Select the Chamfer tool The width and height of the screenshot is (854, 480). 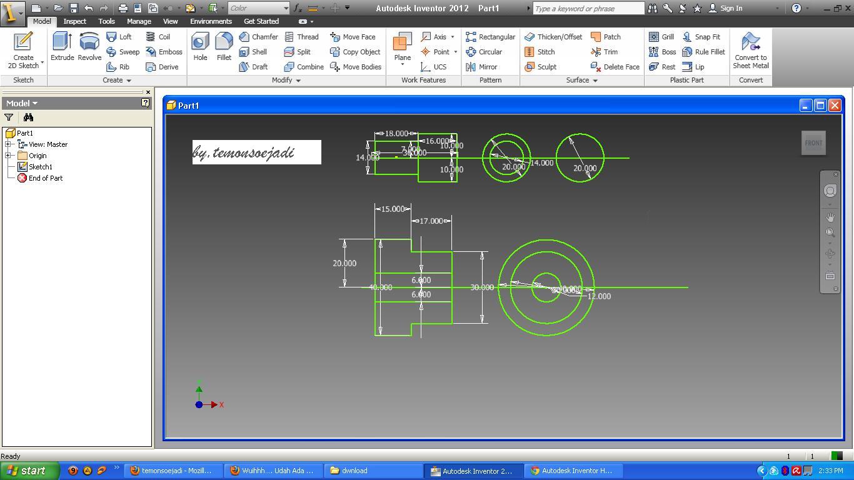(x=258, y=37)
